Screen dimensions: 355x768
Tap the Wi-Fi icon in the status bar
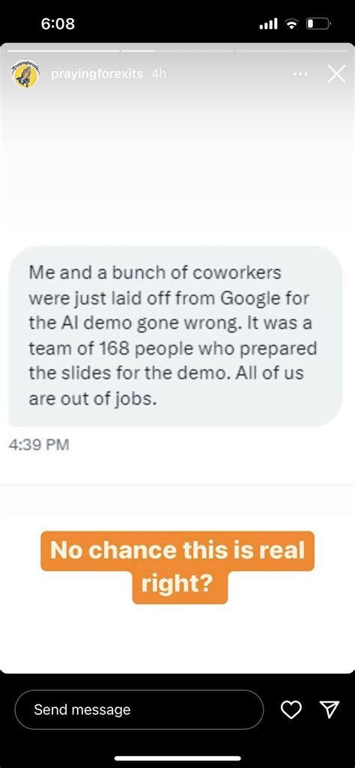293,23
